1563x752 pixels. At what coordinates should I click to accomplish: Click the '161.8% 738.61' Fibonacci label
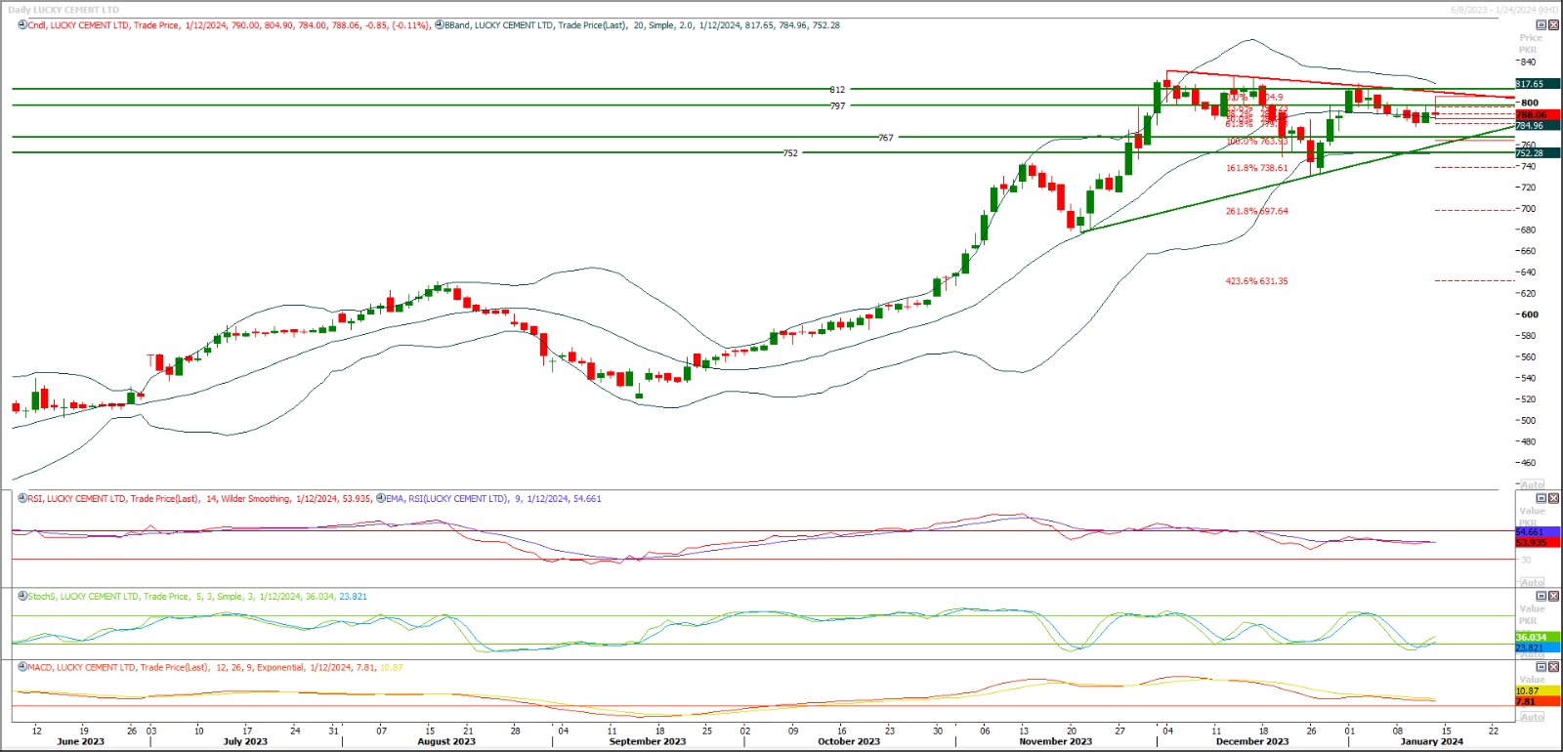(1257, 168)
